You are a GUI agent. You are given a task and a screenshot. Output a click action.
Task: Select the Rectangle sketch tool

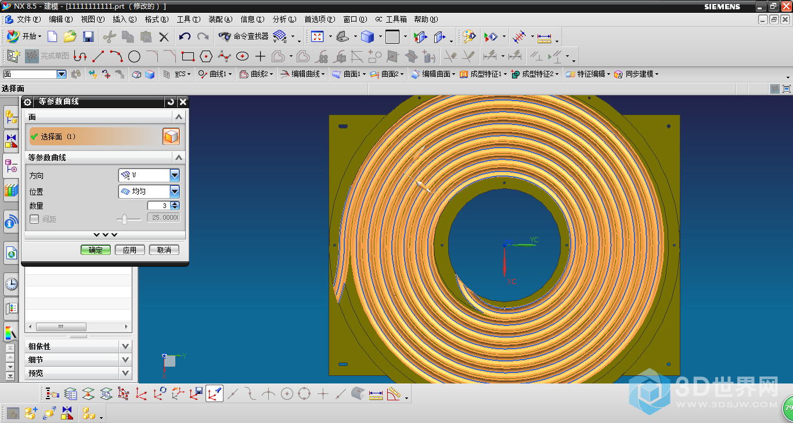[188, 56]
